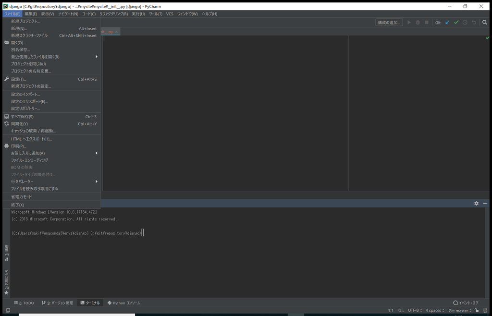Choose 開く(O)... with the folder icon

coord(51,43)
